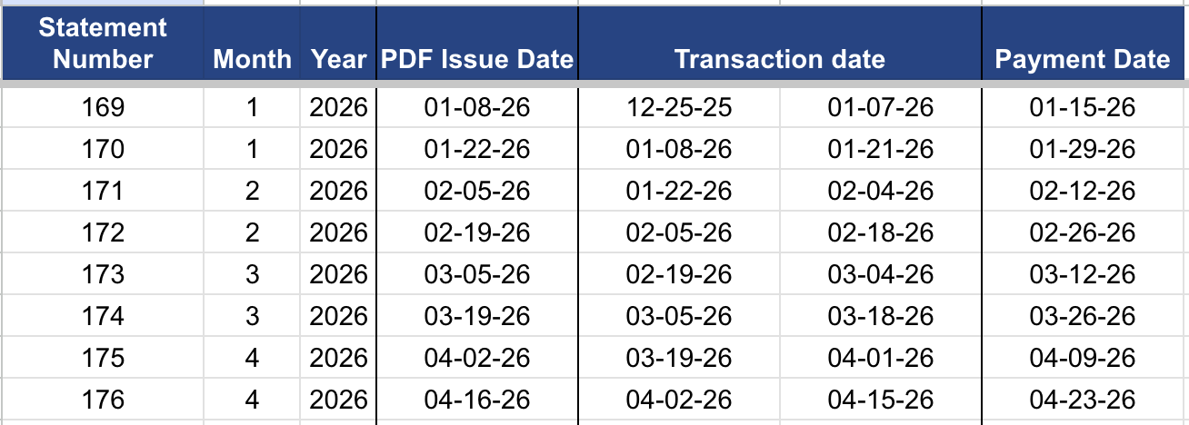Image resolution: width=1189 pixels, height=425 pixels.
Task: Click payment date 02-12-26 cell
Action: [1083, 191]
